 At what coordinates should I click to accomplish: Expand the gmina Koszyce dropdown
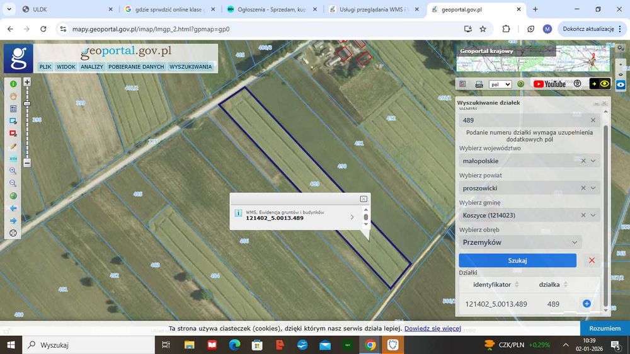point(593,215)
